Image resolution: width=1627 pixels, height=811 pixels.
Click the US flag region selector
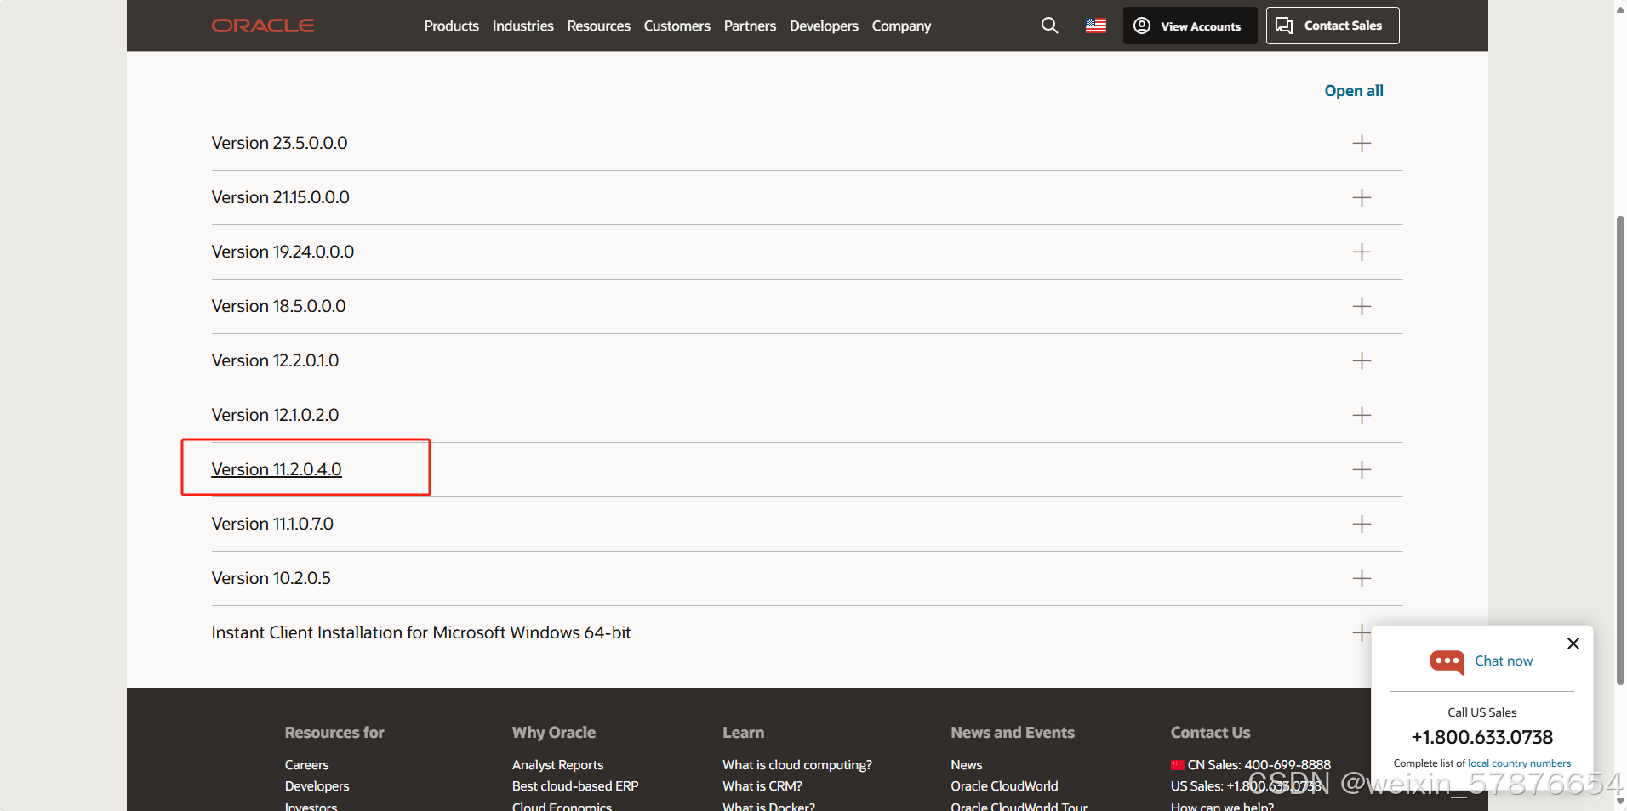(x=1095, y=25)
